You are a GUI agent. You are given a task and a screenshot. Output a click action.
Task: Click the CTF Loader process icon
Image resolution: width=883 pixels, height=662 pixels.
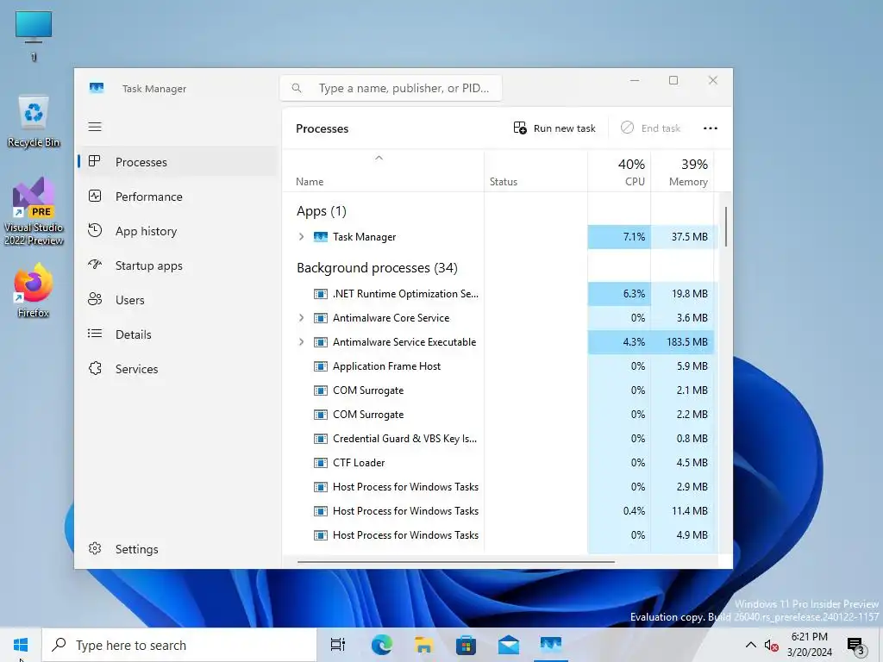[x=321, y=463]
